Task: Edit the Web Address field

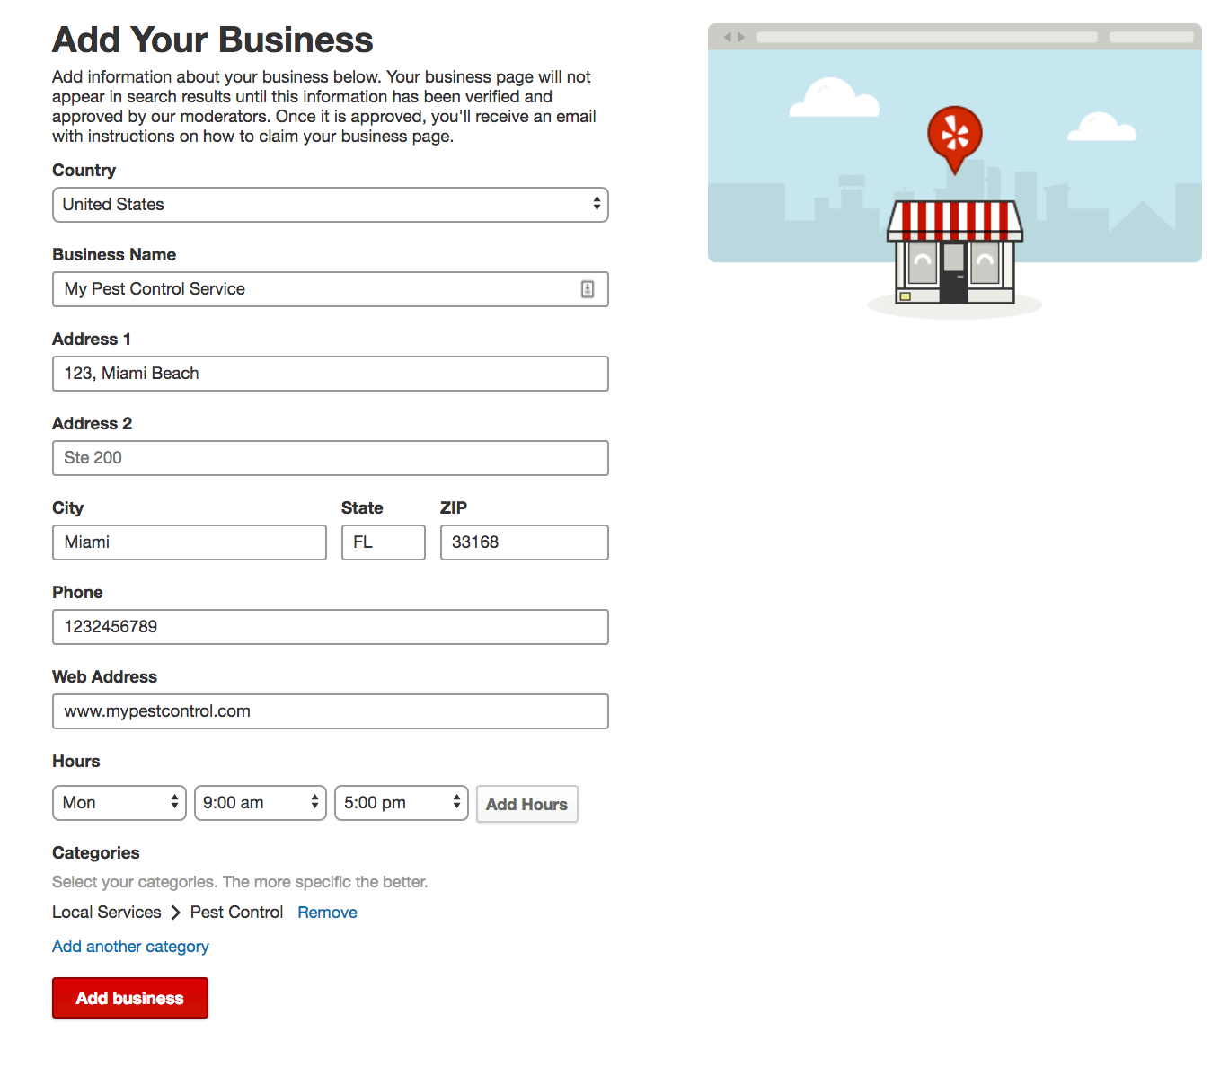Action: pyautogui.click(x=331, y=711)
